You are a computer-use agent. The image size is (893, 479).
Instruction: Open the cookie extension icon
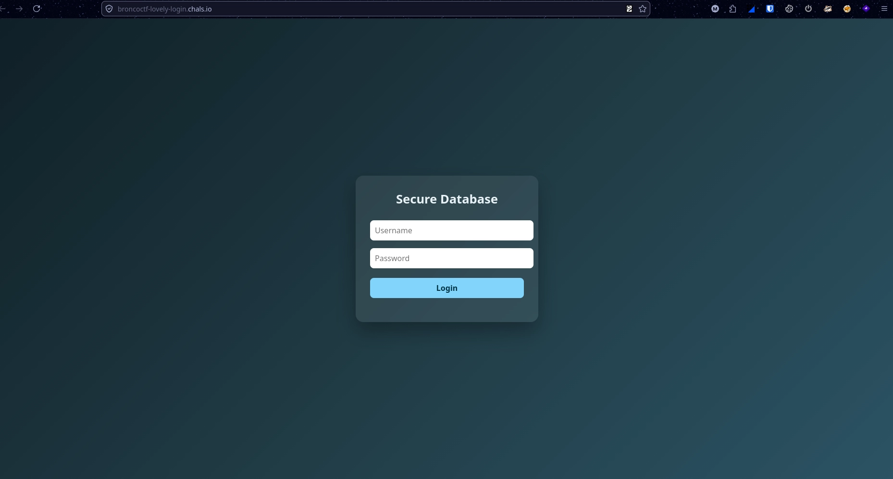[x=789, y=9]
